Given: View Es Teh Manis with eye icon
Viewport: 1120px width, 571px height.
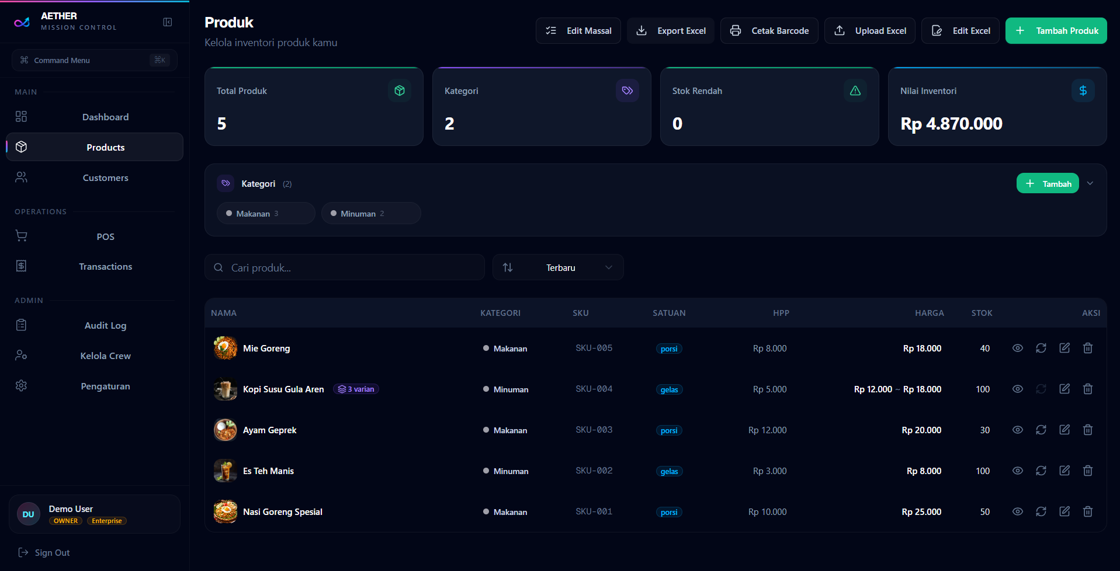Looking at the screenshot, I should tap(1018, 471).
